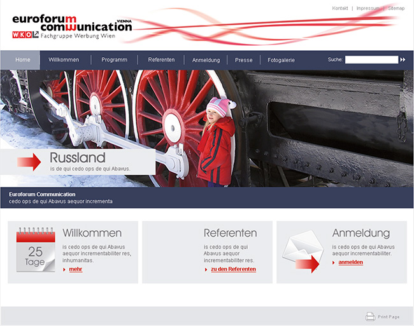This screenshot has height=326, width=414.
Task: Open the Presse navigation item
Action: 243,60
